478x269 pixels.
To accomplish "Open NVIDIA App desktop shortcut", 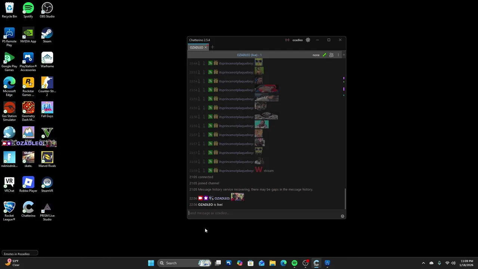I will click(x=28, y=35).
